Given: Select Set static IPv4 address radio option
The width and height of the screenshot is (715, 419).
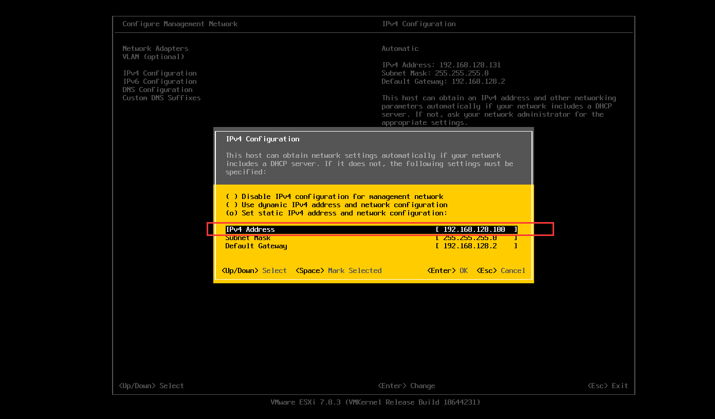Looking at the screenshot, I should point(337,213).
